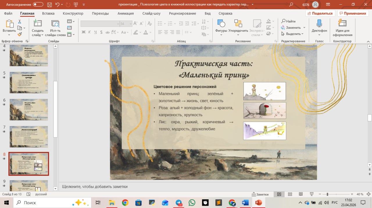Toggle the Notes pane in status bar
Viewport: 372px width, 208px height.
click(260, 194)
